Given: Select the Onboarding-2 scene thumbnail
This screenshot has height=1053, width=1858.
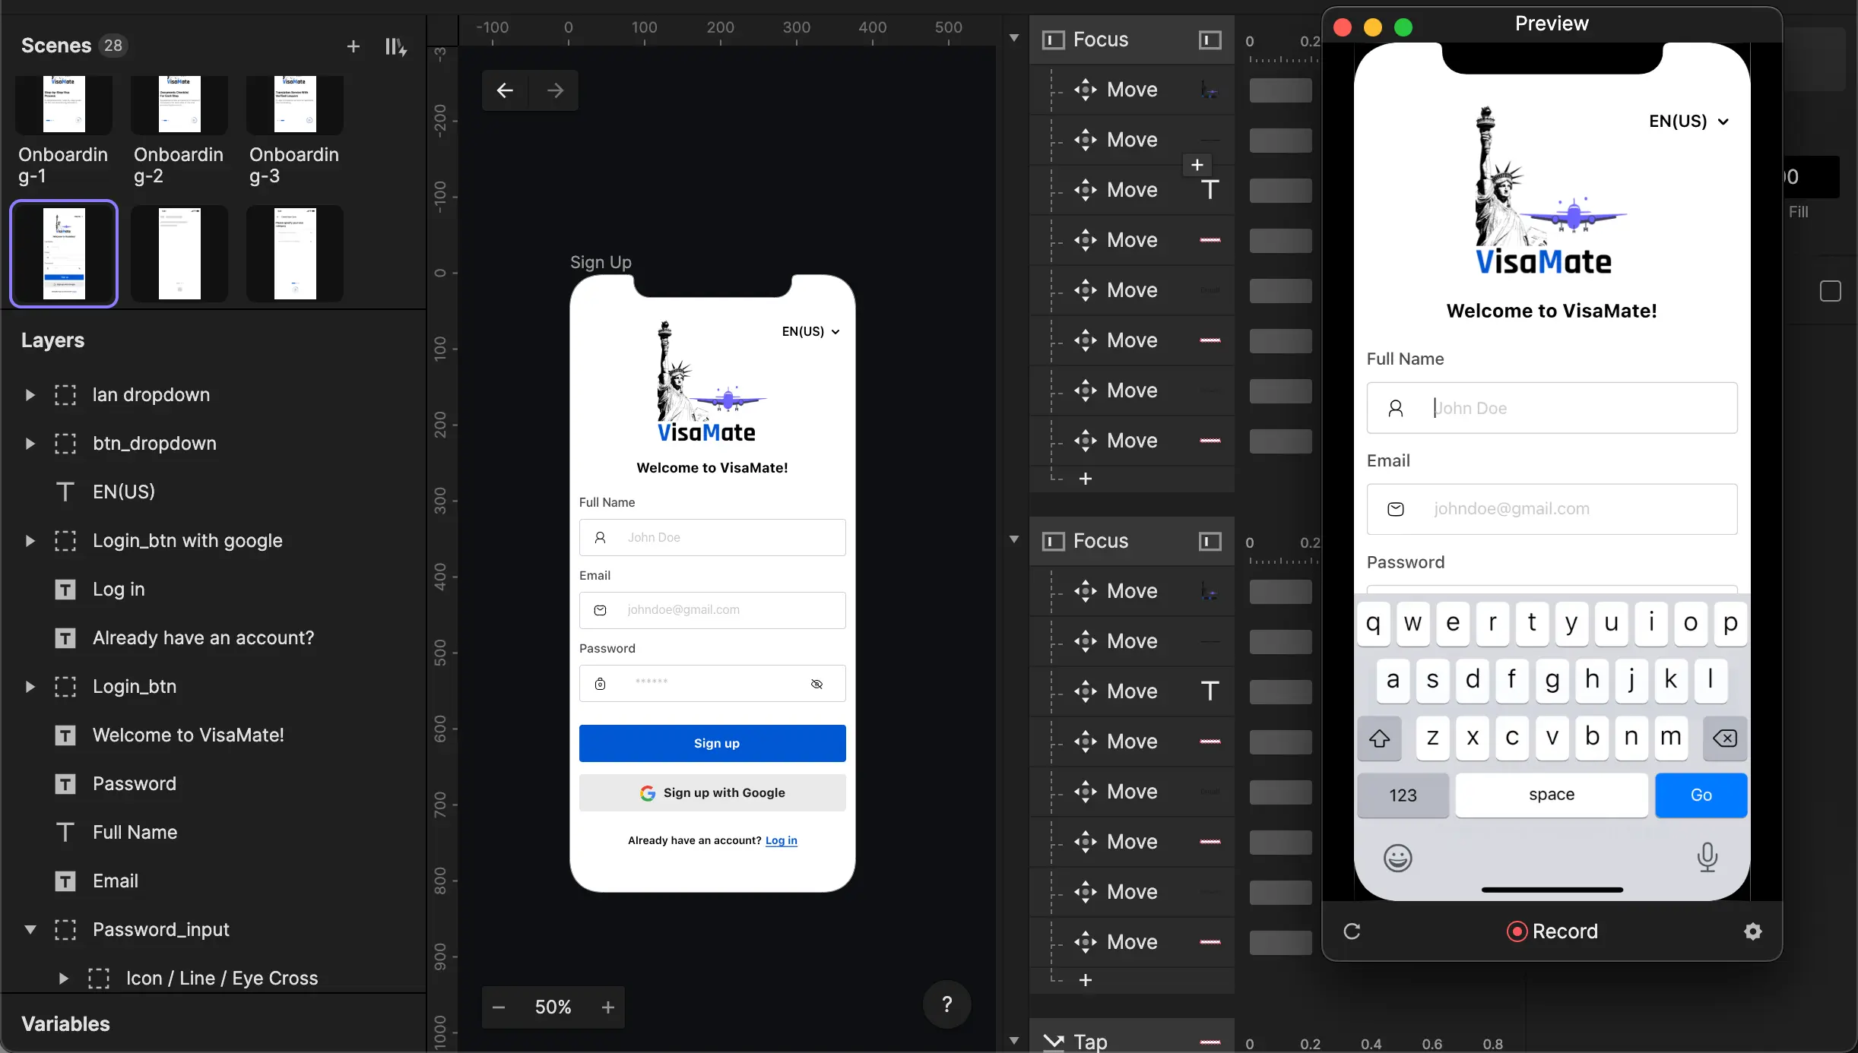Looking at the screenshot, I should pos(179,105).
